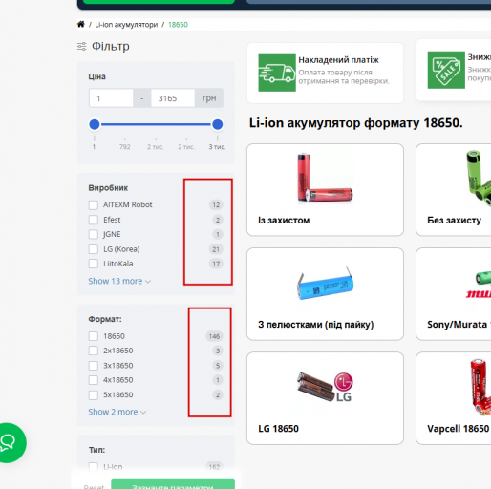The image size is (491, 489).
Task: Click the 792 slider scale label
Action: pos(125,147)
